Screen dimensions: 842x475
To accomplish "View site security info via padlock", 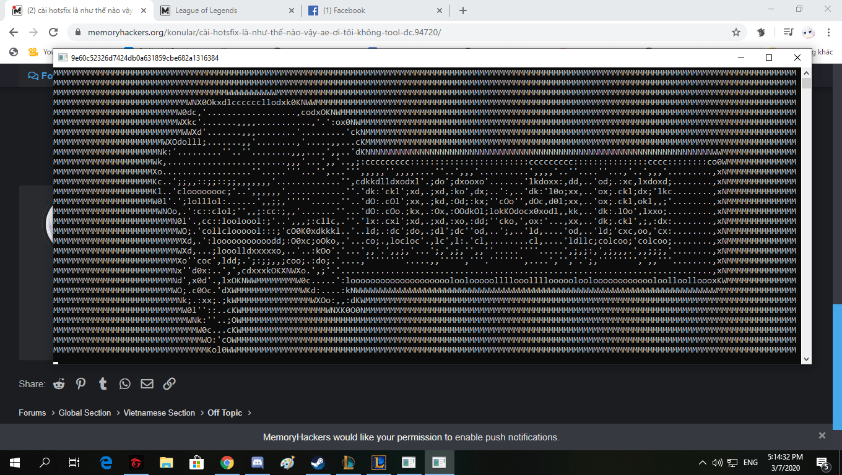I will click(78, 32).
